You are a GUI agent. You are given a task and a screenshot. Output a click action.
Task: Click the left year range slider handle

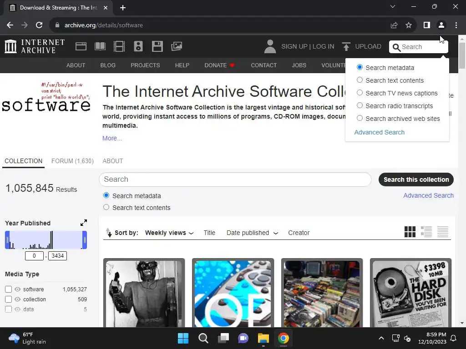pyautogui.click(x=7, y=240)
